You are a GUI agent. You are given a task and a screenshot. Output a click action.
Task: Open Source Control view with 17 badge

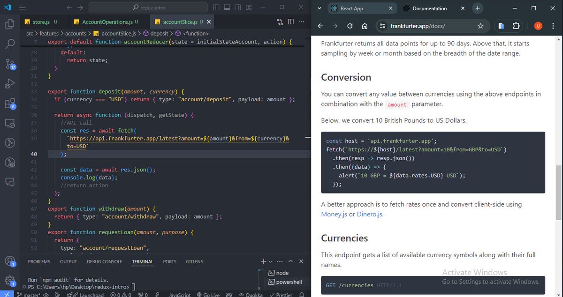pos(9,64)
